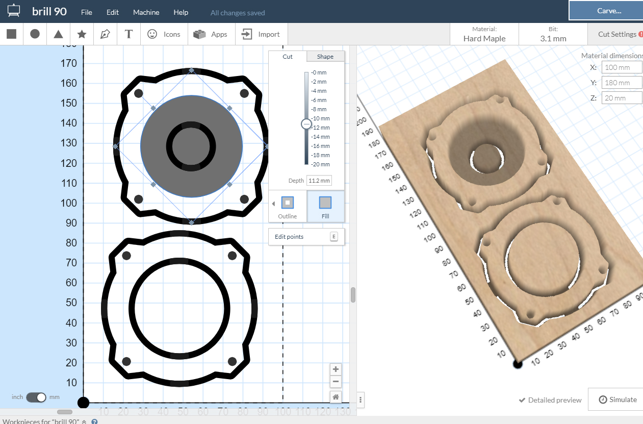Choose the pen drawing tool
This screenshot has width=643, height=424.
tap(105, 34)
